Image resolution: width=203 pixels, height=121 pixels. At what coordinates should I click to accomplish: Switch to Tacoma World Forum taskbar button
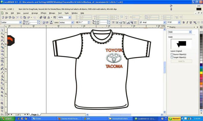[x=69, y=119]
